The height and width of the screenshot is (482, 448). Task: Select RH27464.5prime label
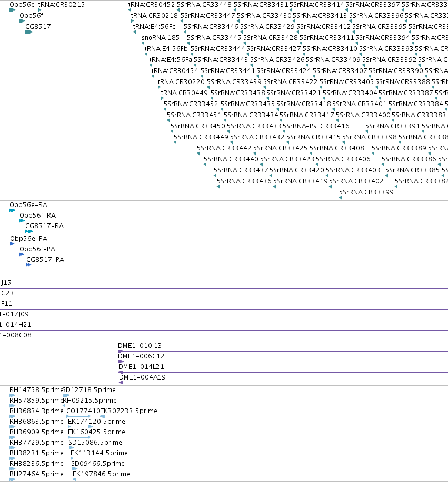click(36, 474)
